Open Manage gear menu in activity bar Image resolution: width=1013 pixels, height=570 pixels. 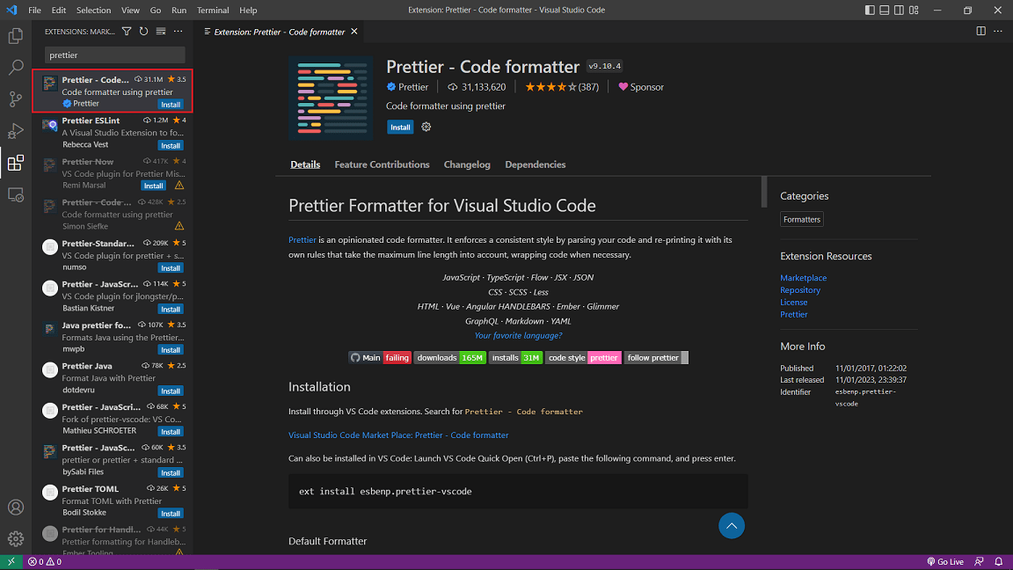click(x=16, y=538)
